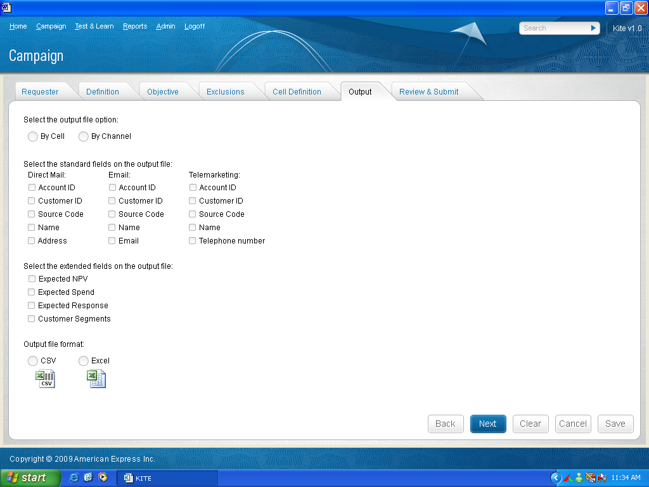Open the Reports menu

click(135, 27)
